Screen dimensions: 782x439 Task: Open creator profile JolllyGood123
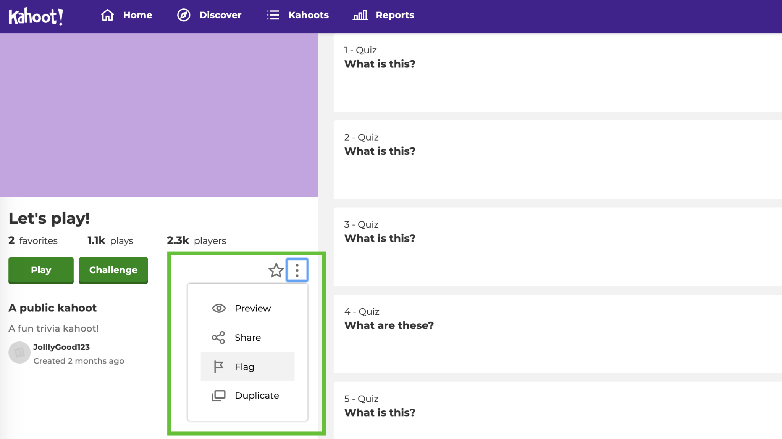coord(61,347)
